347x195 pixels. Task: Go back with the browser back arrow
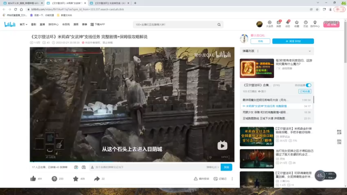(x=4, y=9)
